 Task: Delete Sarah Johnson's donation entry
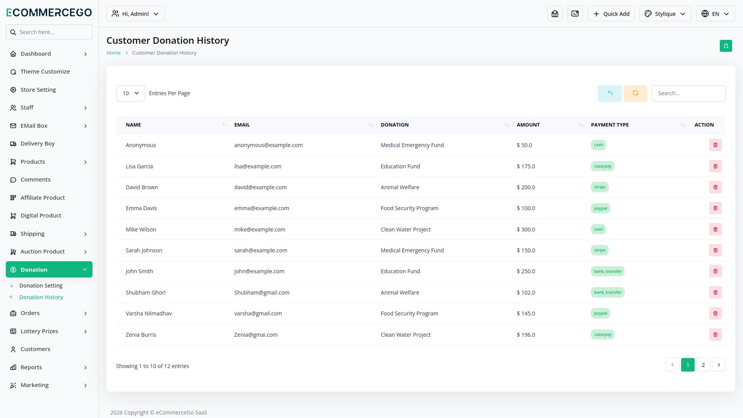coord(716,250)
